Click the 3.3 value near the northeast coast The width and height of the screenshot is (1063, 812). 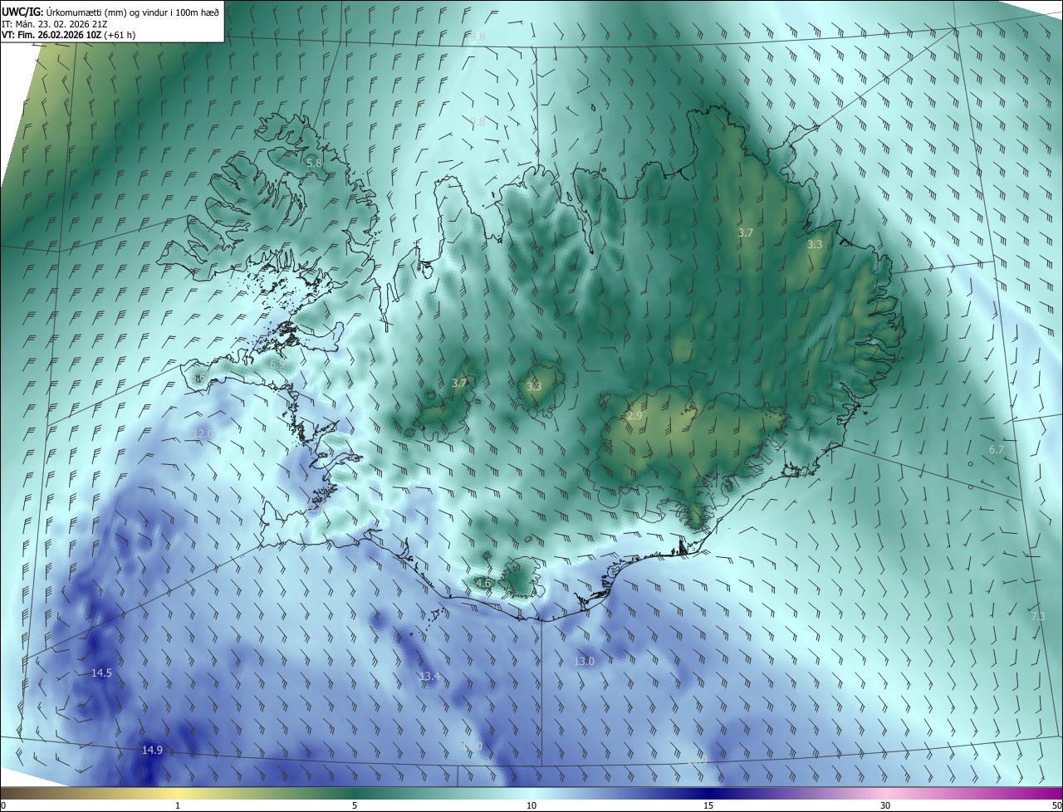(x=815, y=244)
